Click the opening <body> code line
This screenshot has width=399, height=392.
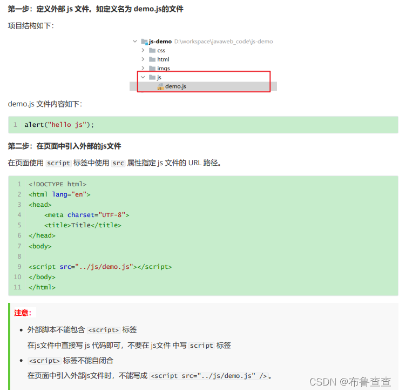40,246
